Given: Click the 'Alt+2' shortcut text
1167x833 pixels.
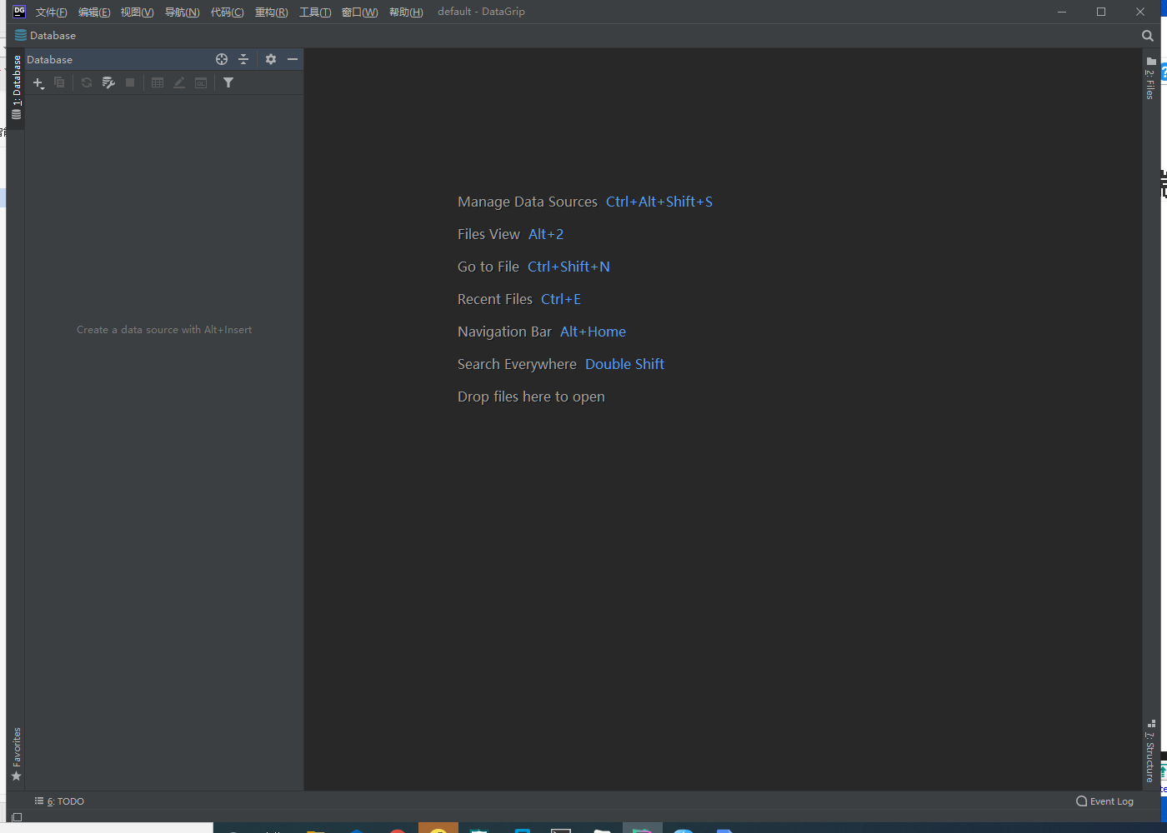Looking at the screenshot, I should 546,234.
